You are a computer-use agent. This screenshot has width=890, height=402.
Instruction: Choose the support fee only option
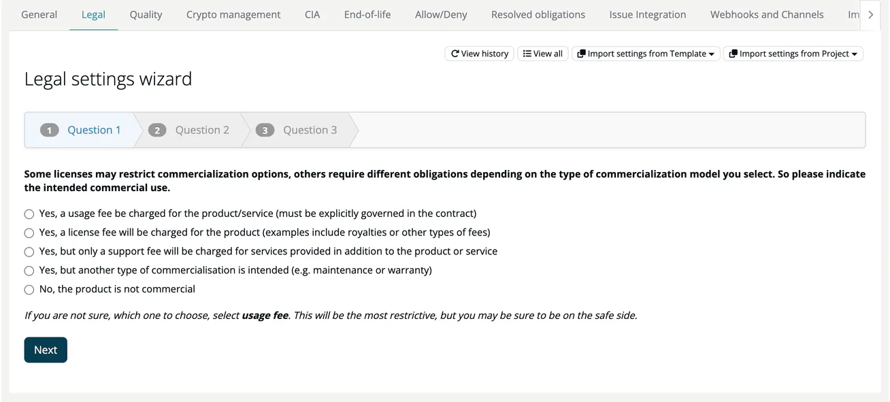[29, 252]
